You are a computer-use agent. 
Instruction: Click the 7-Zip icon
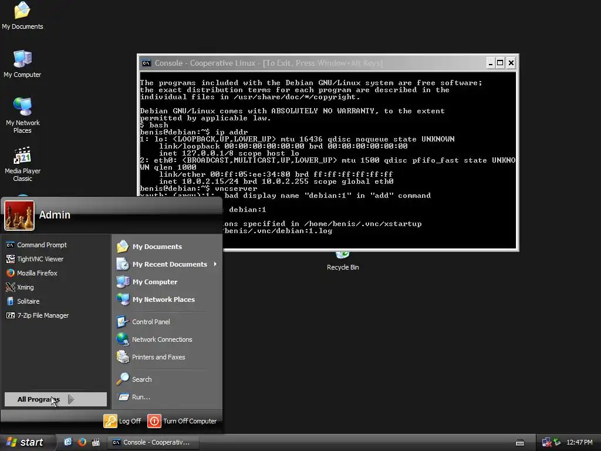11,315
